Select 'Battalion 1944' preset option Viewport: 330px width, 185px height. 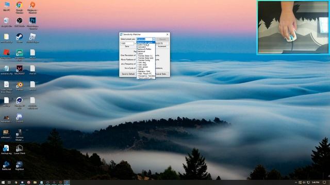point(146,71)
